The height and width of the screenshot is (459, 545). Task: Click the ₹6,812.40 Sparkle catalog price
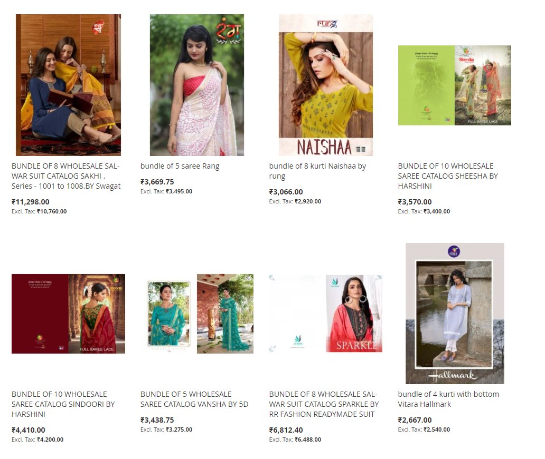point(286,430)
